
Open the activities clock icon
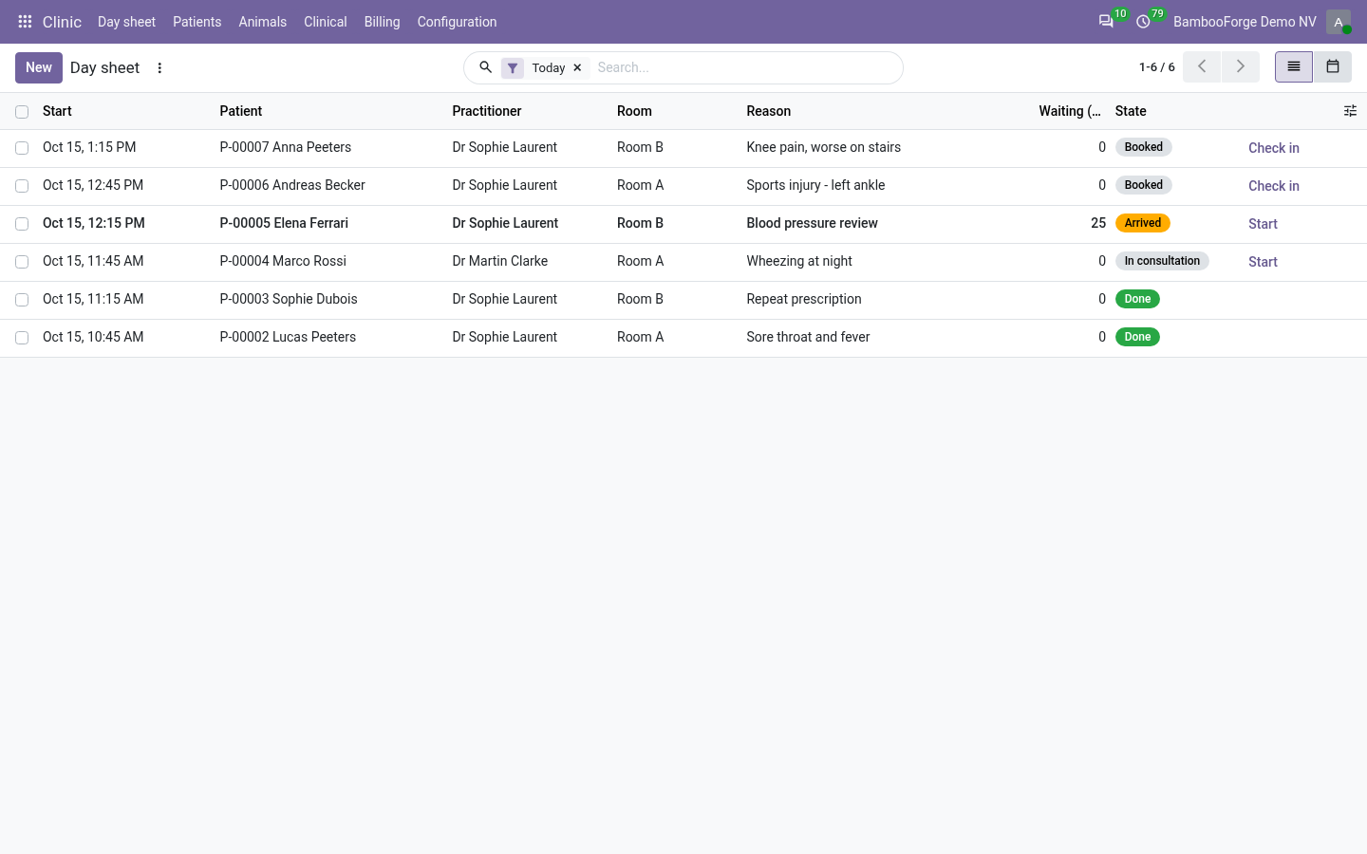click(x=1143, y=21)
